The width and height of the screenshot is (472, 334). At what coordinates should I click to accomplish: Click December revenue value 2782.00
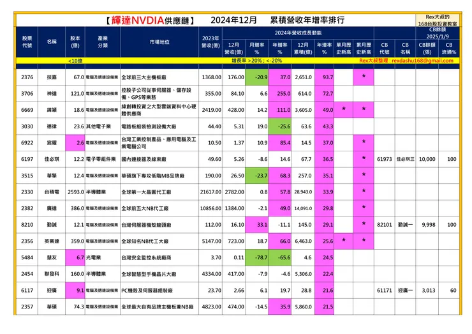coord(235,192)
